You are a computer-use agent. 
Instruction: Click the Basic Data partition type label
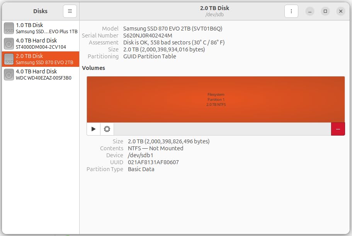141,169
